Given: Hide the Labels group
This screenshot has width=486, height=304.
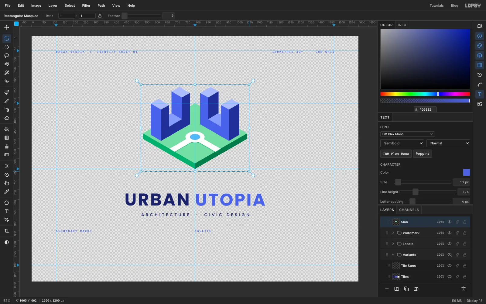Looking at the screenshot, I should 450,244.
